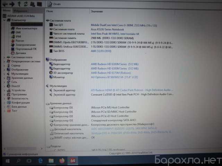Open the AU Optronics B156XW02 monitor link
Viewport: 222px width, 166px height.
(x=114, y=77)
